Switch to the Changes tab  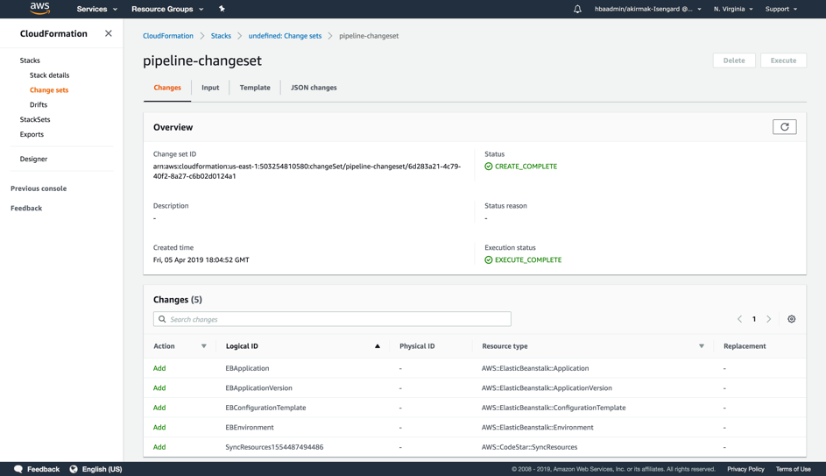(x=167, y=88)
